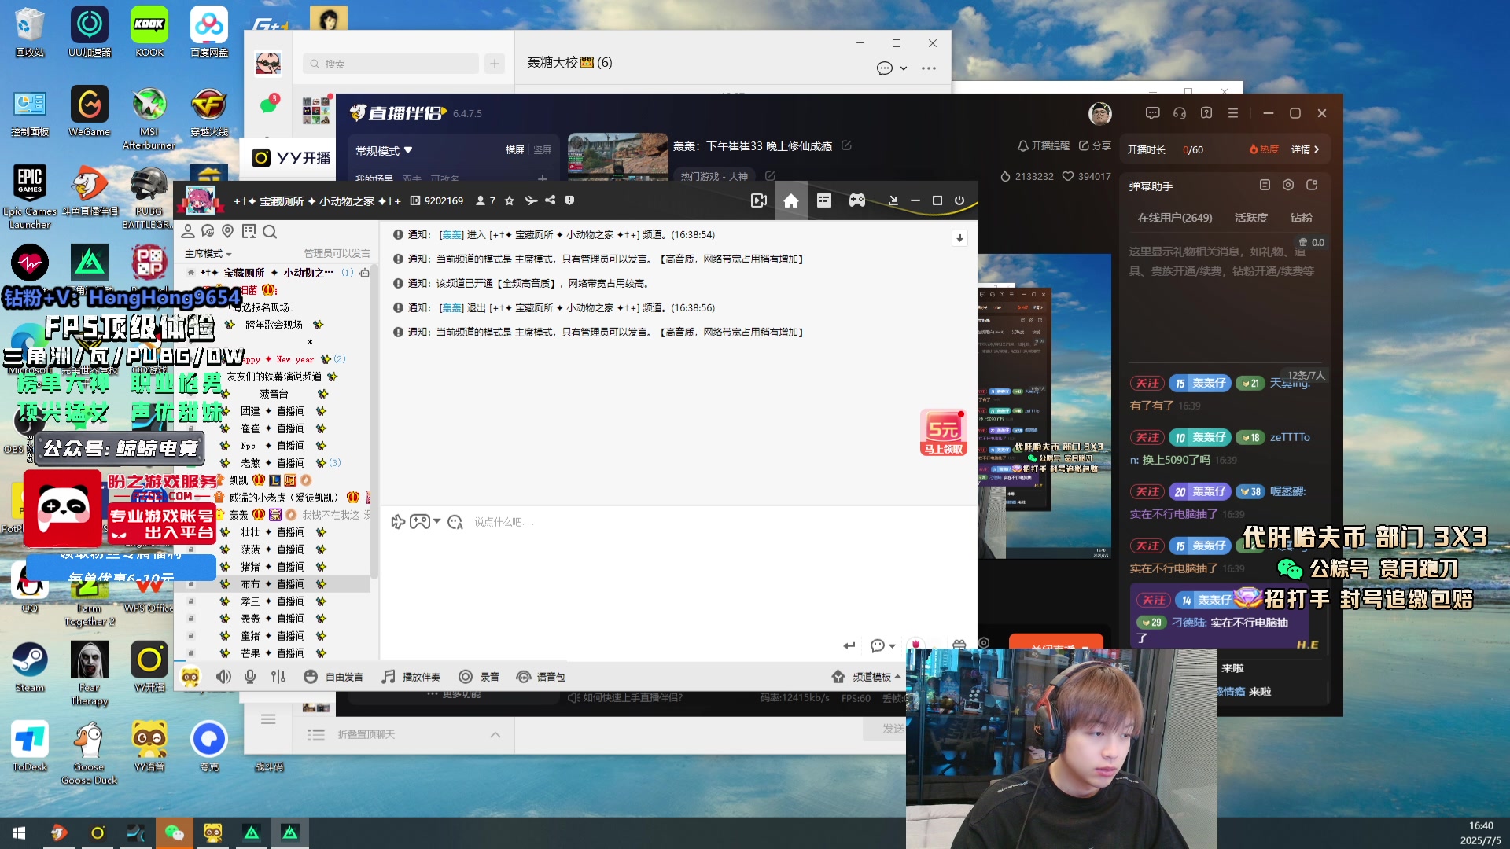Click the channel report shield icon

[569, 200]
